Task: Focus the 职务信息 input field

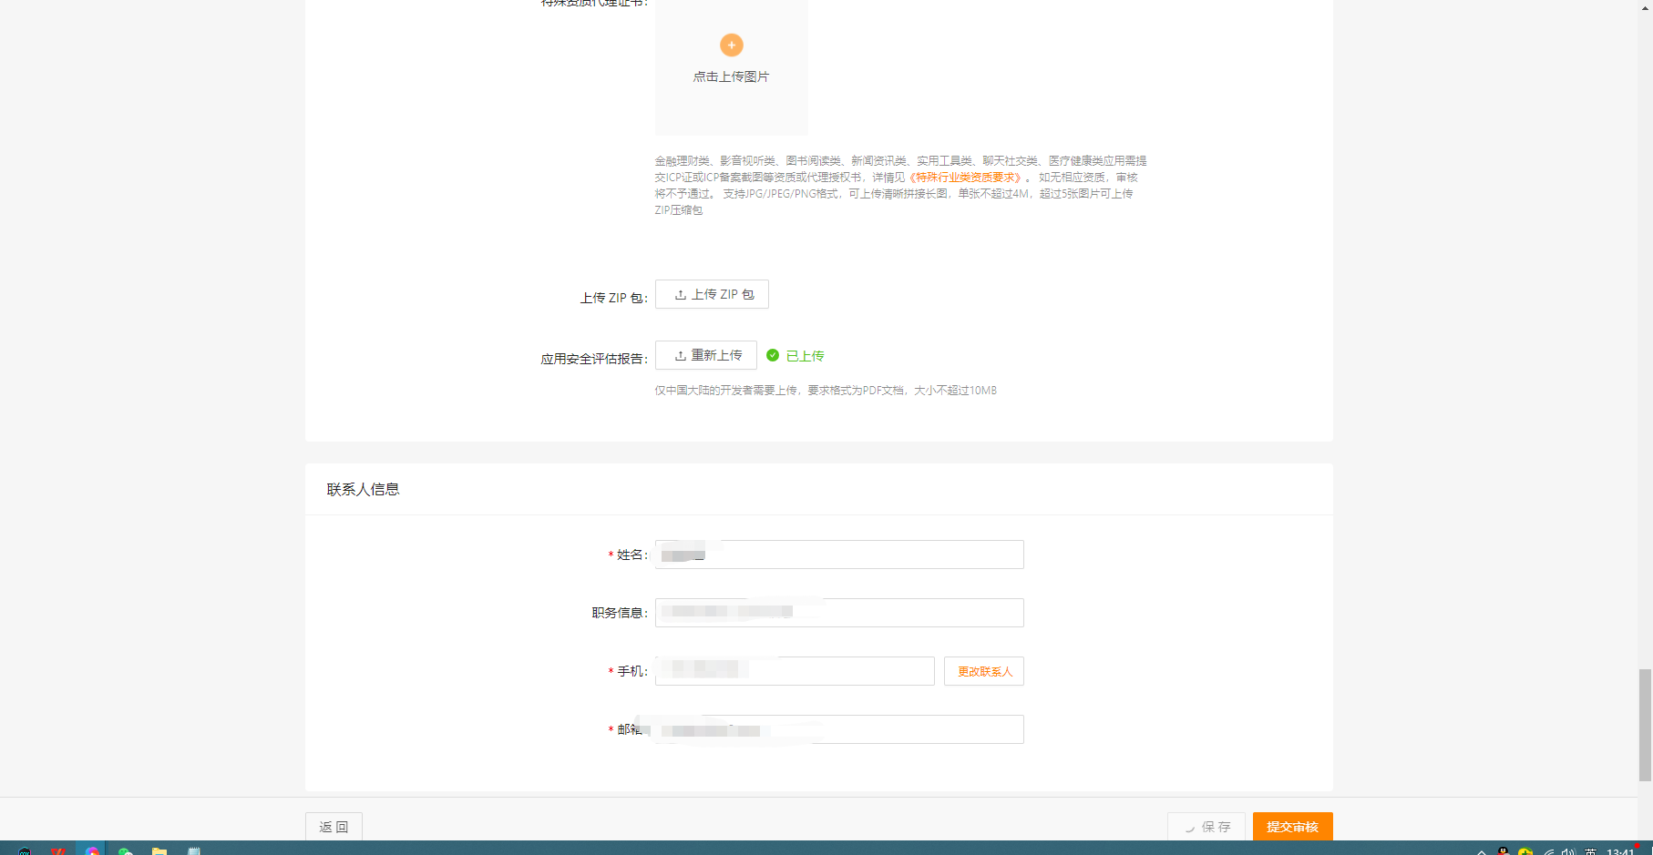Action: [839, 613]
